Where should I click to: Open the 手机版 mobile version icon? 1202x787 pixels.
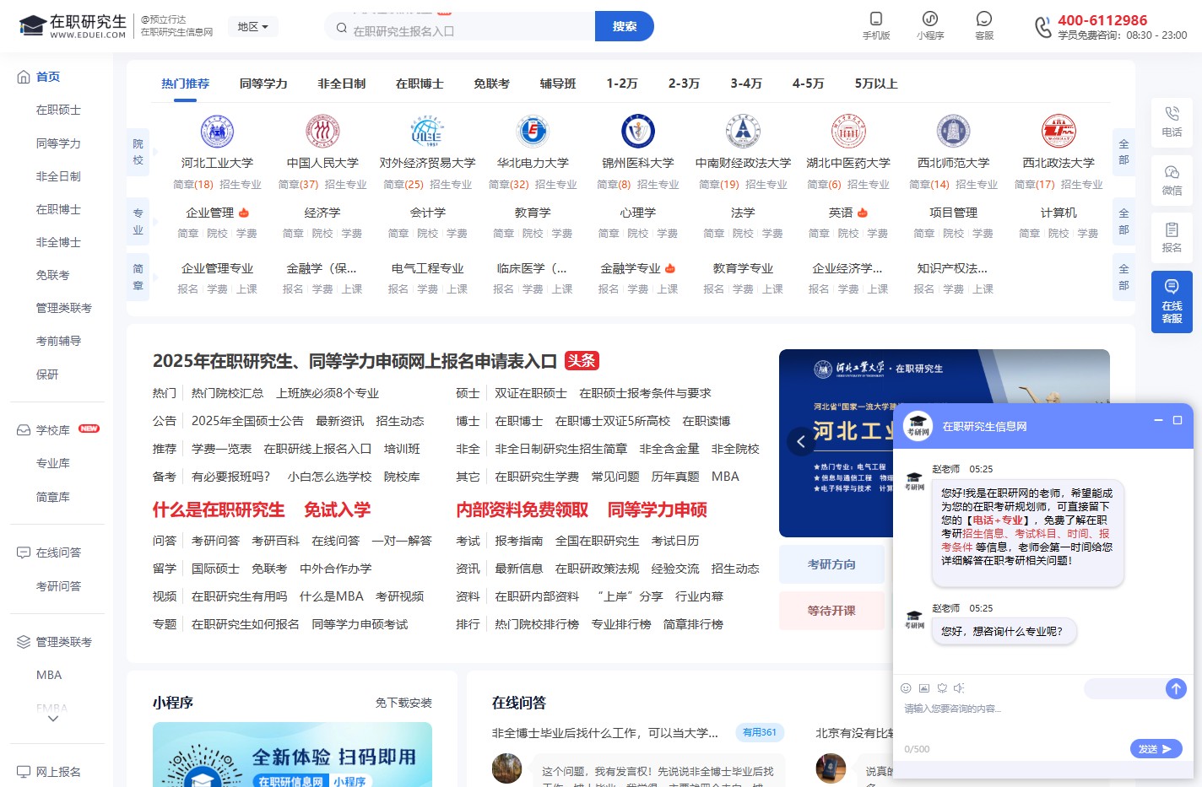[876, 25]
